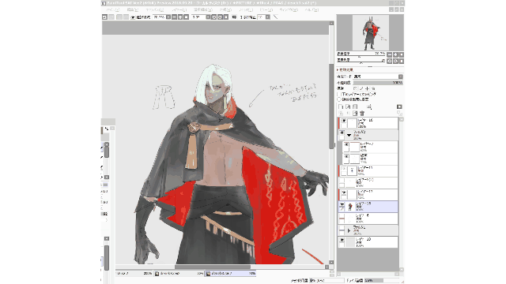Expand the collapsed lower layer folder

coord(349,230)
